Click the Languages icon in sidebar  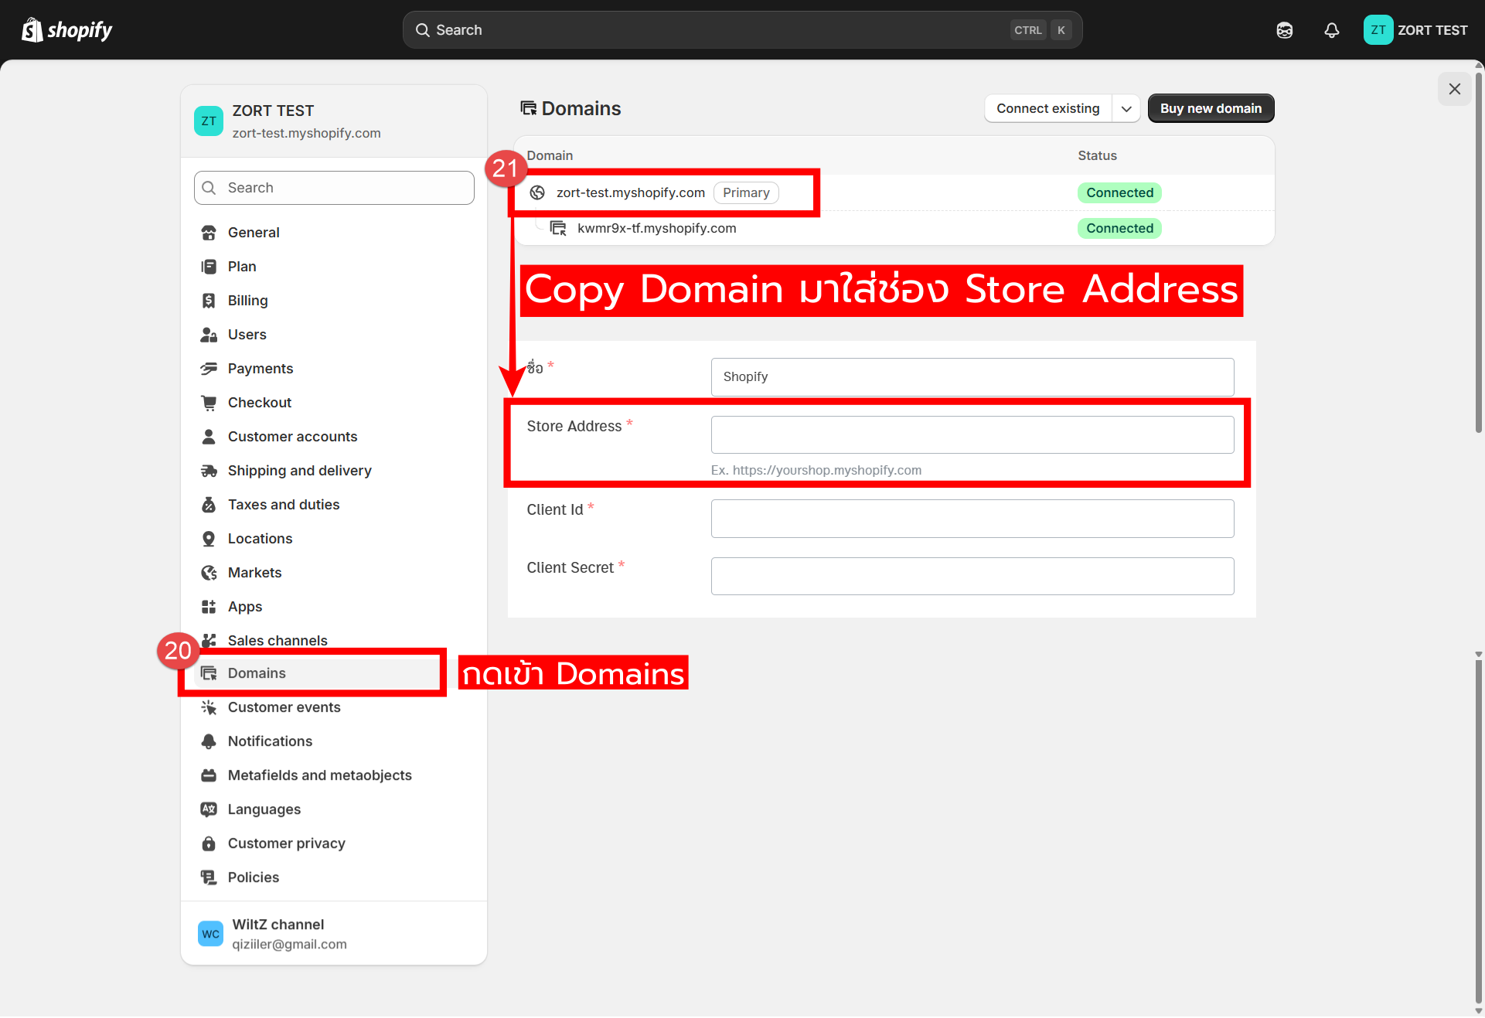coord(209,809)
